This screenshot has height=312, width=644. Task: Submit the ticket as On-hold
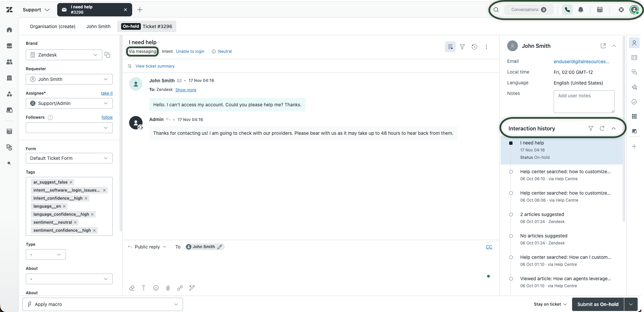pyautogui.click(x=597, y=304)
